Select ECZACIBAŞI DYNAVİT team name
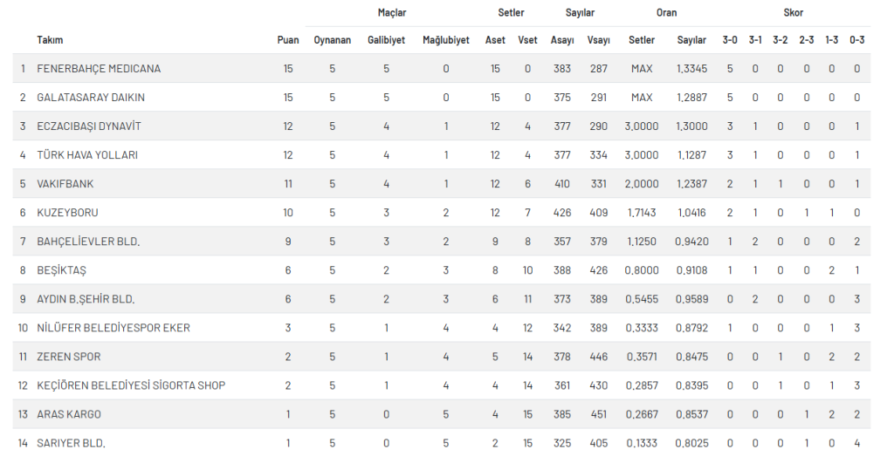Viewport: 894px width, 463px height. (x=89, y=126)
